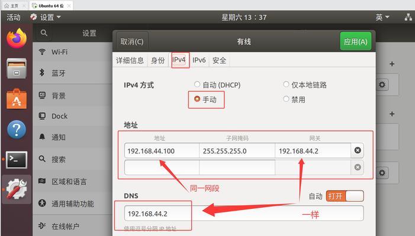Click the Wi-Fi icon in sidebar
Screen dimensions: 415x236
tap(42, 52)
